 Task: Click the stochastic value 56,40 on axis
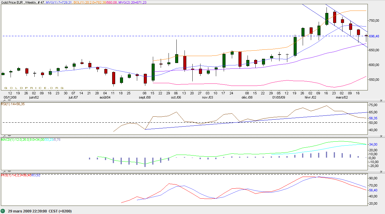point(373,190)
